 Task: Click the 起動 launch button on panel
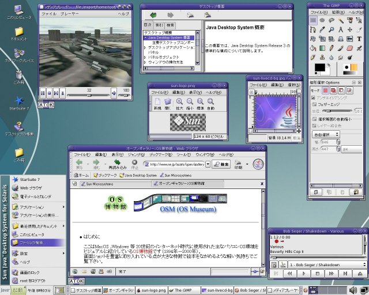(18, 290)
